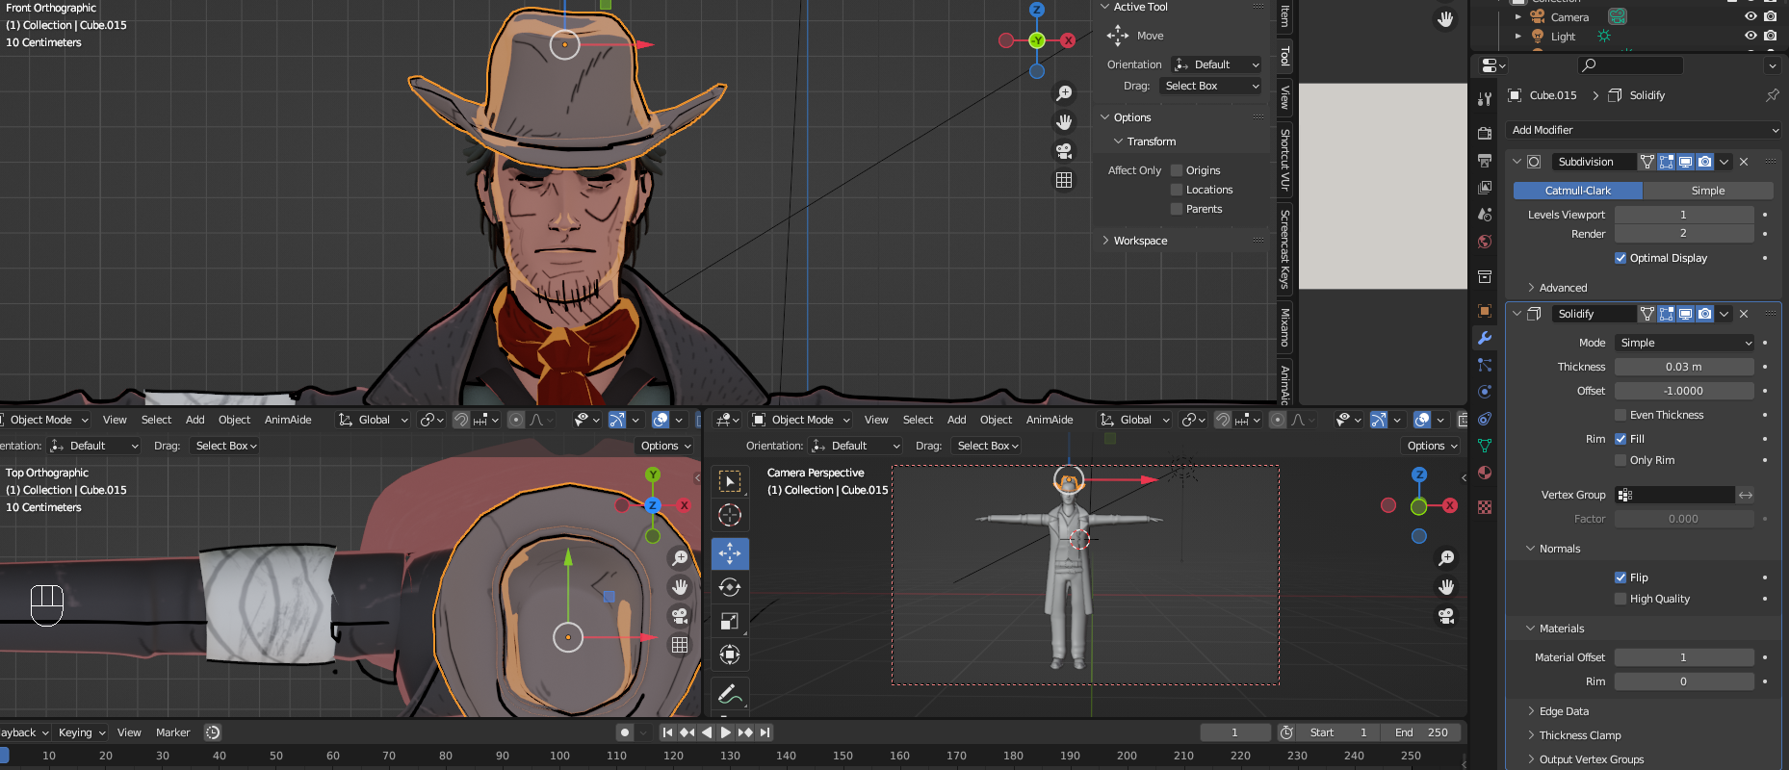This screenshot has height=770, width=1789.
Task: Open the Material properties tab
Action: pos(1485,473)
